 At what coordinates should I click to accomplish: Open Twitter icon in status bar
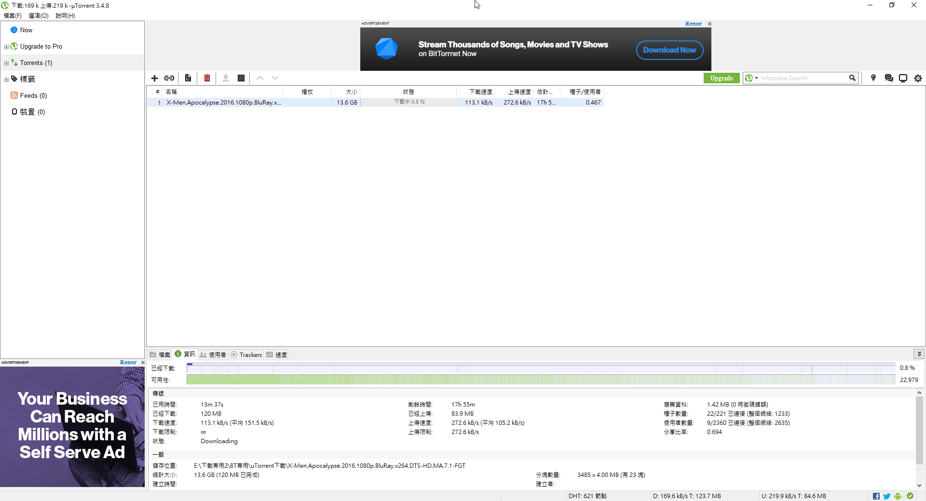click(x=887, y=496)
